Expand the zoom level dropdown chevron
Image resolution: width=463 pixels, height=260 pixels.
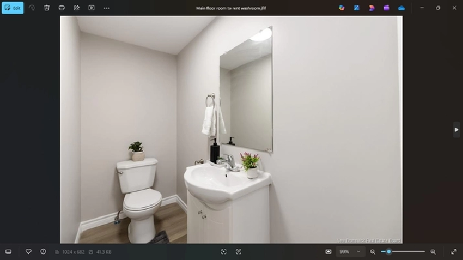(x=358, y=252)
